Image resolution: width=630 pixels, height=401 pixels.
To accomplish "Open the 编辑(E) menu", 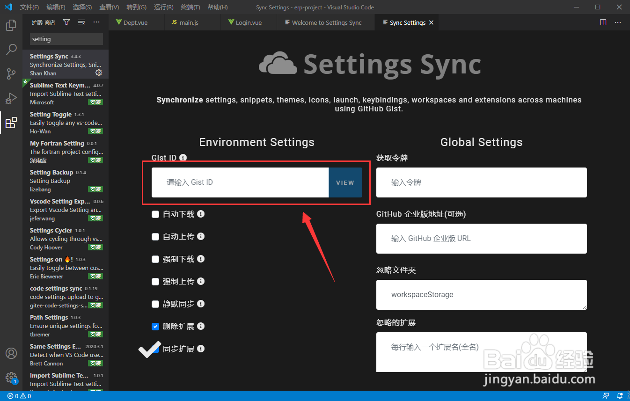I will pos(56,7).
